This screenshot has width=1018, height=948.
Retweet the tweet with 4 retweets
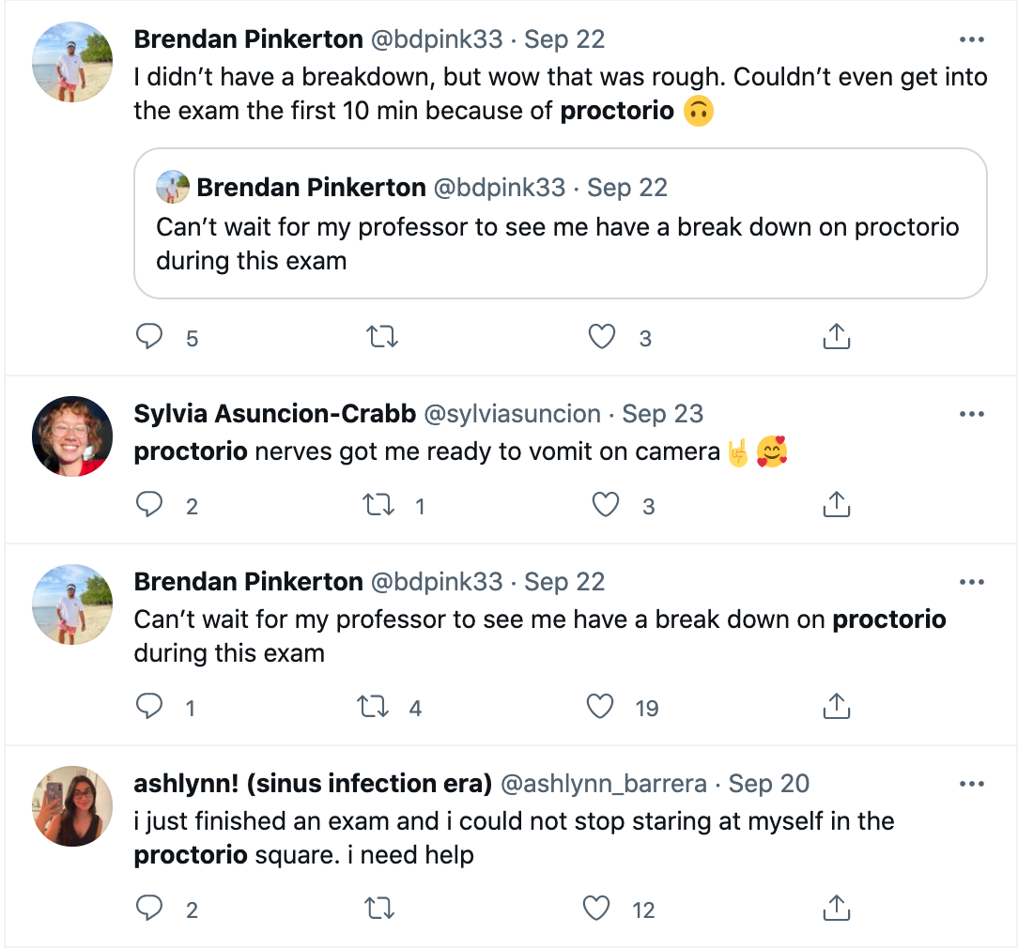click(x=375, y=707)
